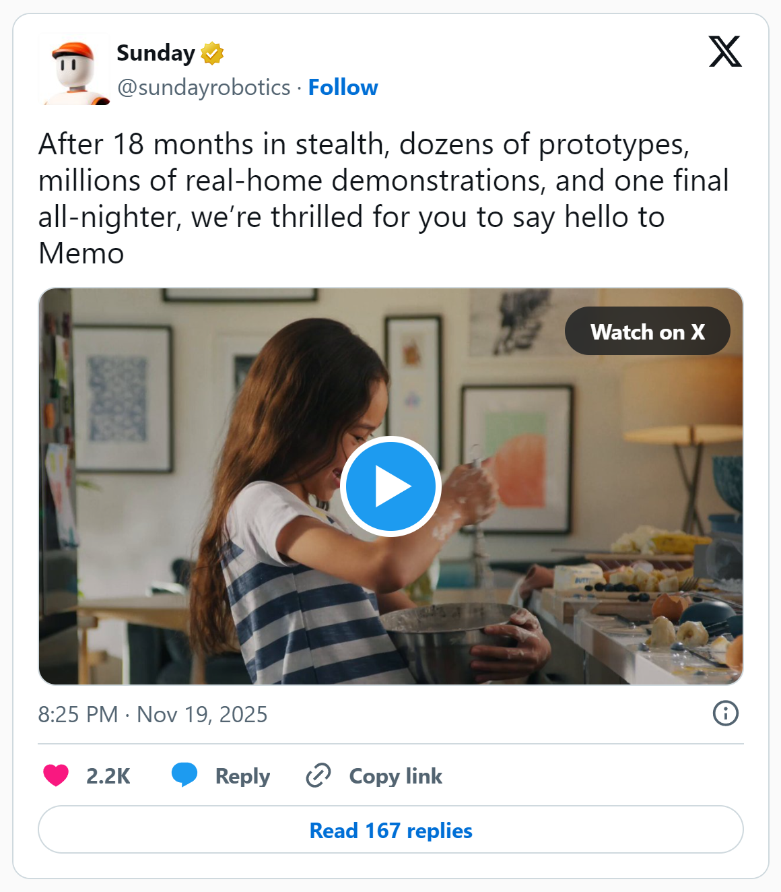Follow the sundayrobotics account

(343, 88)
